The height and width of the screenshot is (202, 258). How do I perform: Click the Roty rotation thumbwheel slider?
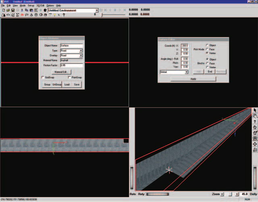[x=158, y=194]
